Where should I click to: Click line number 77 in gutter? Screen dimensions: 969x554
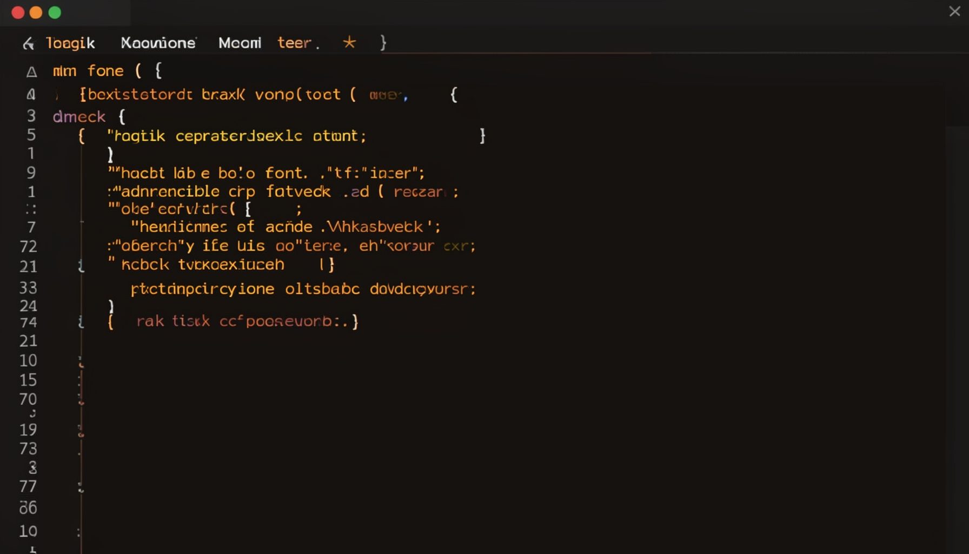[28, 487]
